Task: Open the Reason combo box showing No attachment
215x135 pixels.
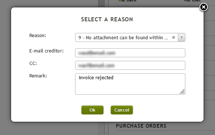Action: pyautogui.click(x=130, y=37)
